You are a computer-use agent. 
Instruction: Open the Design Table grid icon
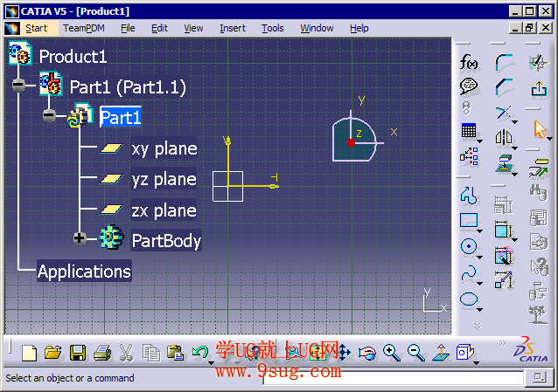pyautogui.click(x=469, y=131)
